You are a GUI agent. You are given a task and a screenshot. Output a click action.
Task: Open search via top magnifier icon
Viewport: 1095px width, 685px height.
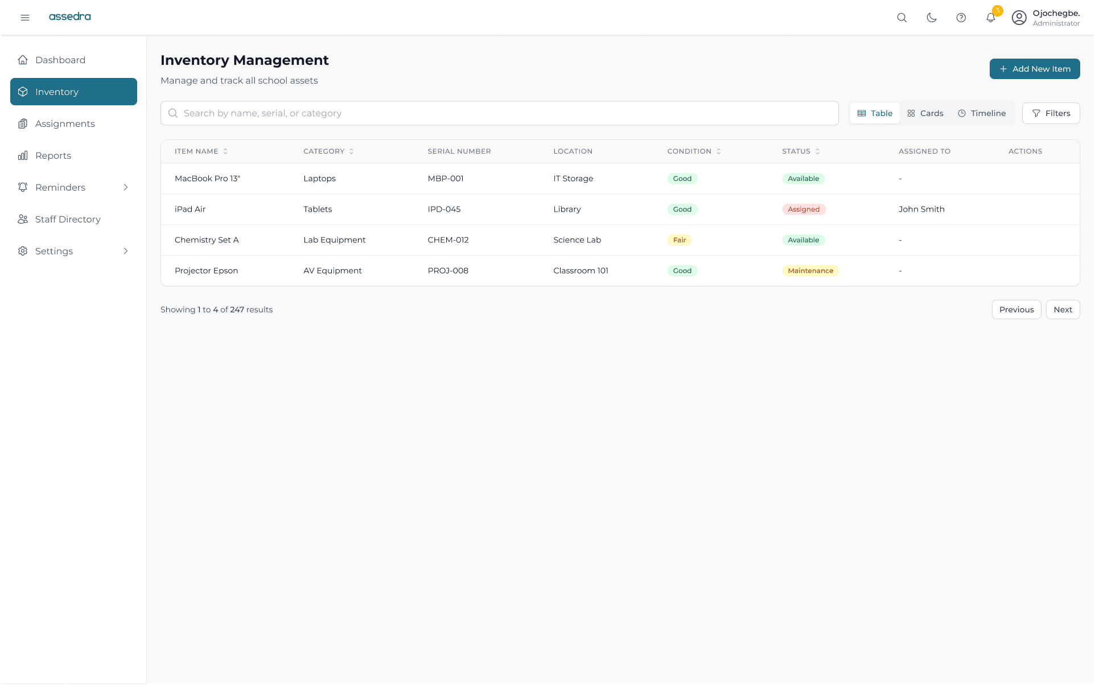pyautogui.click(x=902, y=18)
